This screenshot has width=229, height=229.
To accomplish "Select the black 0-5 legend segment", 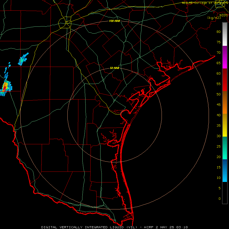I will pyautogui.click(x=225, y=193).
